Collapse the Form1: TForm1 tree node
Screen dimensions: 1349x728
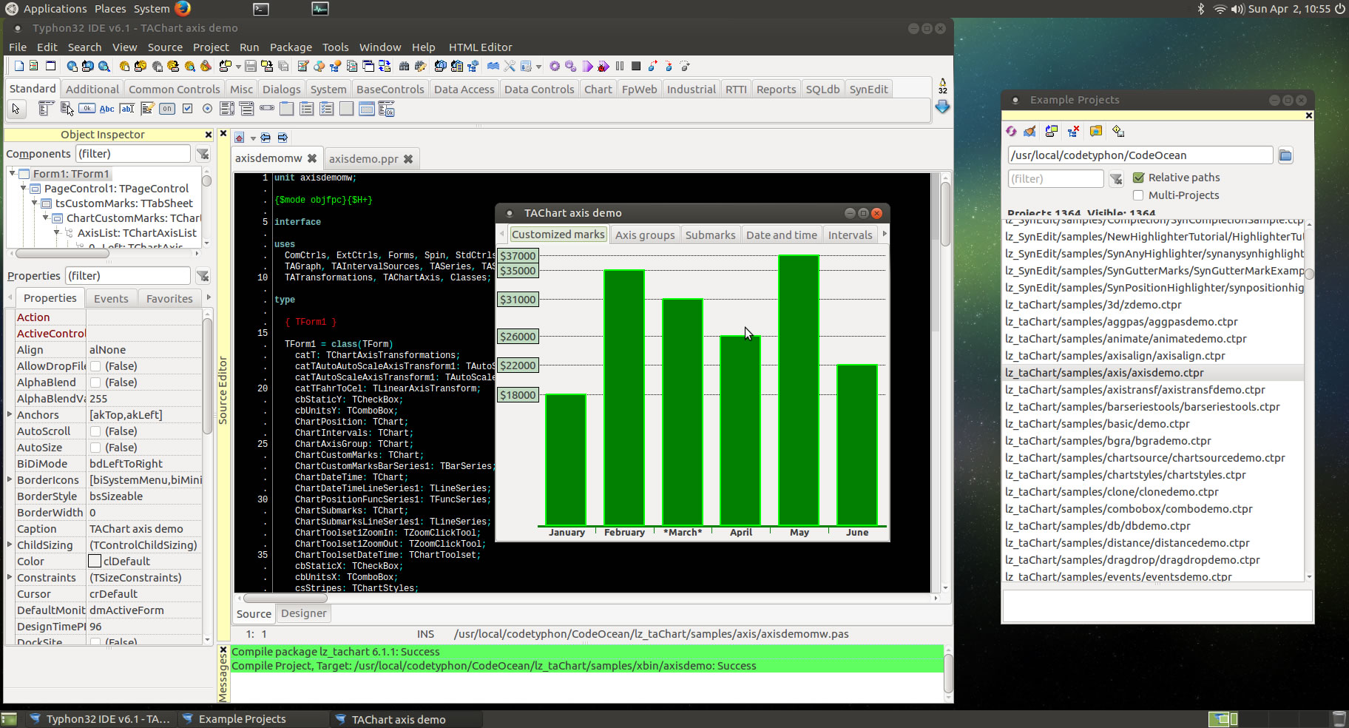(x=13, y=173)
